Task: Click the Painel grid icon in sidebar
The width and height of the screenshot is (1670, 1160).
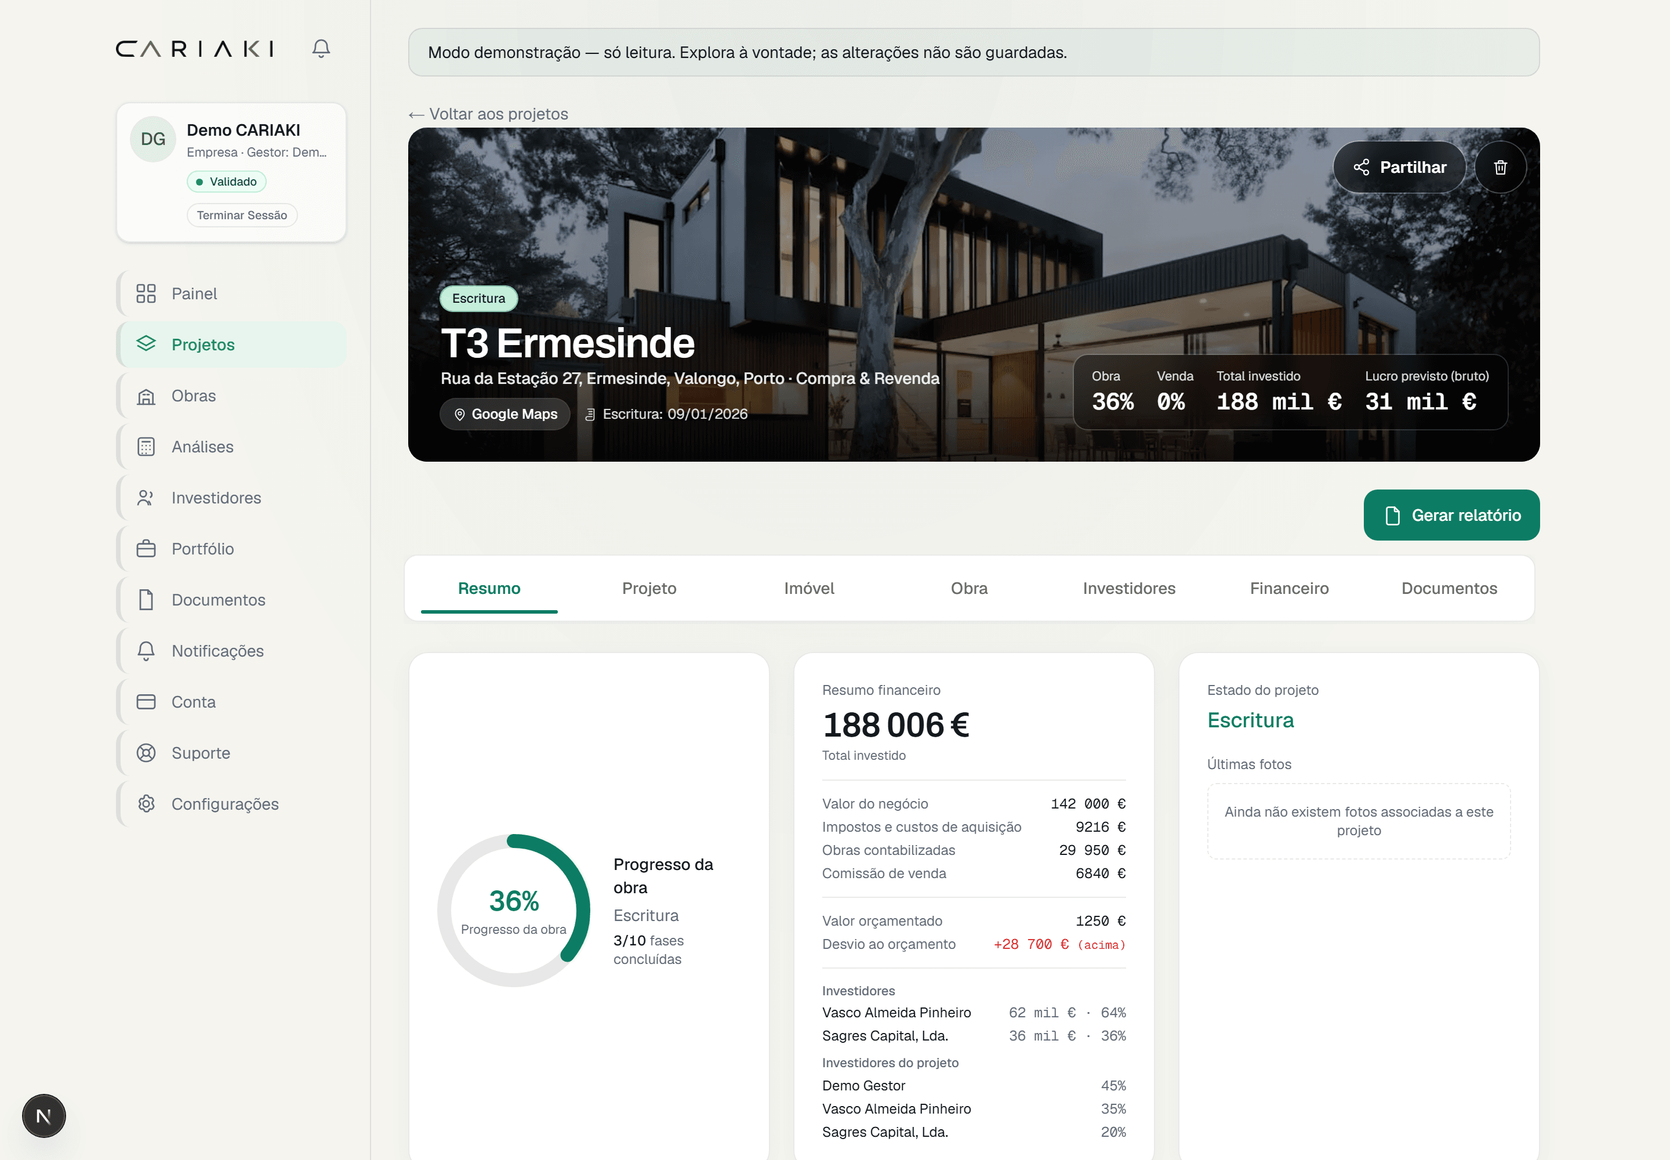Action: click(x=146, y=293)
